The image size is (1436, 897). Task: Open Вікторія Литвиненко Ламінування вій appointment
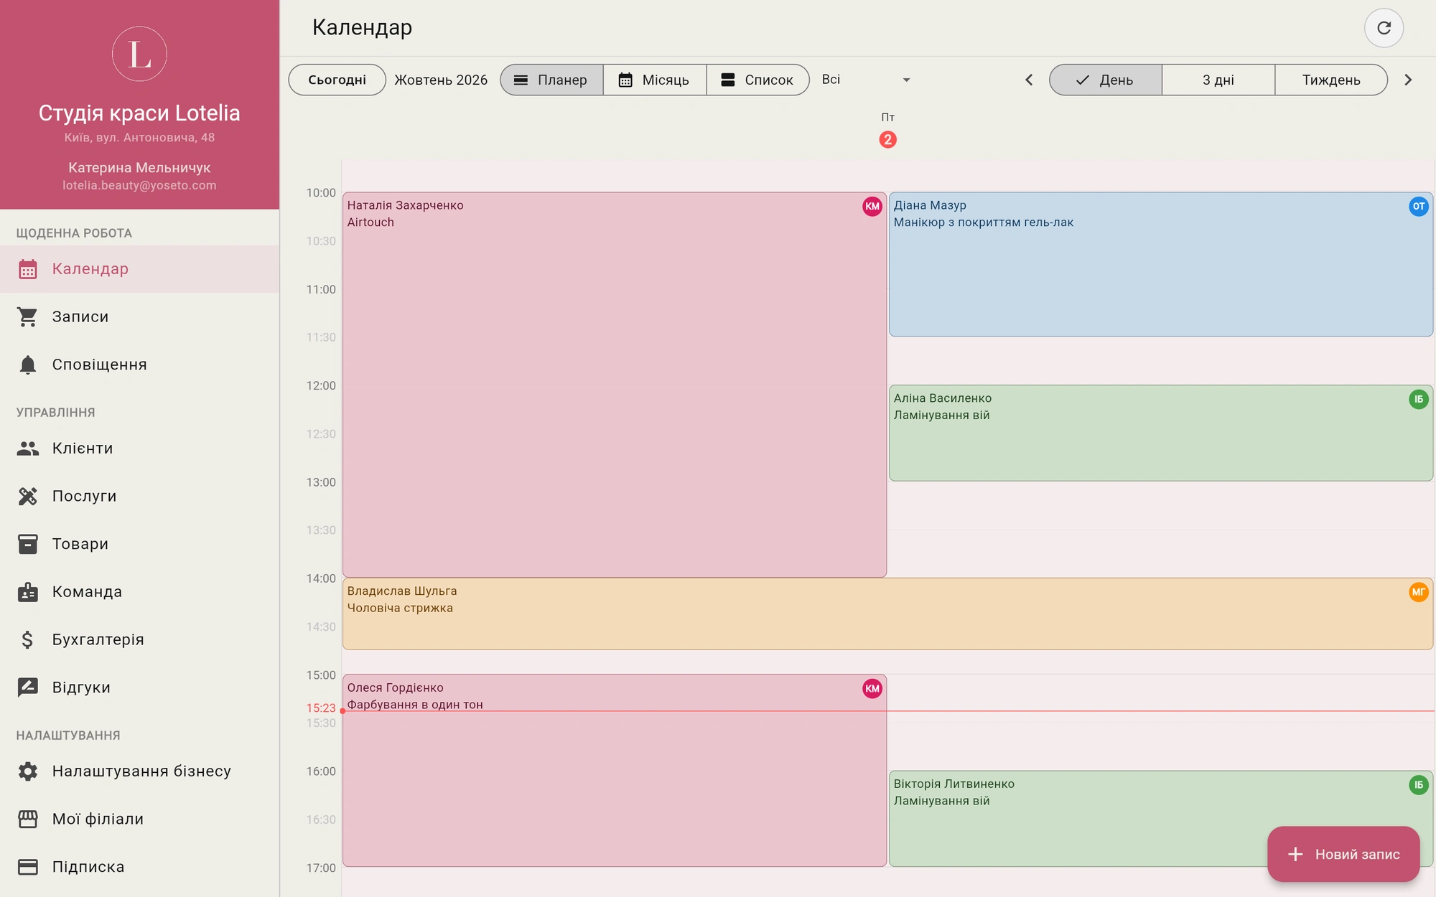(x=1161, y=818)
